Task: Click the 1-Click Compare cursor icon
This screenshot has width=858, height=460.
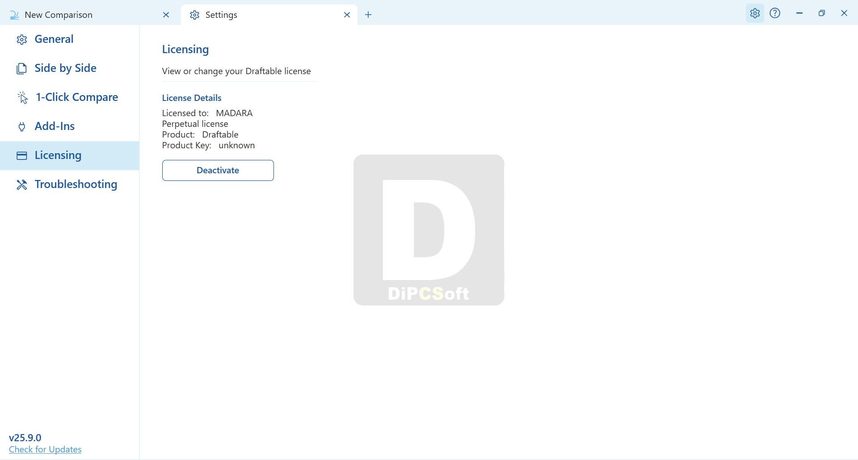Action: pos(22,97)
